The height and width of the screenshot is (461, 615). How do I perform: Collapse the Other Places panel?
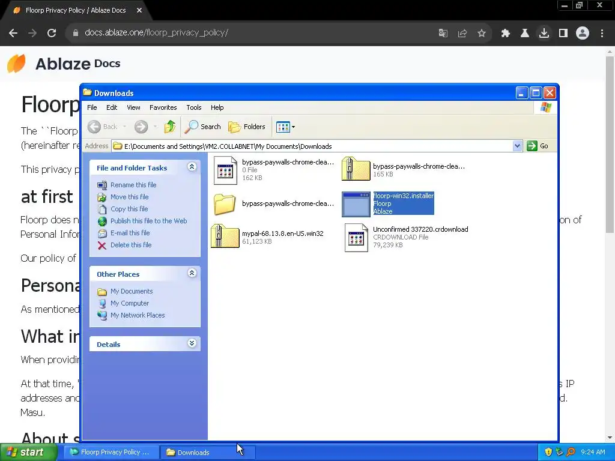[192, 273]
